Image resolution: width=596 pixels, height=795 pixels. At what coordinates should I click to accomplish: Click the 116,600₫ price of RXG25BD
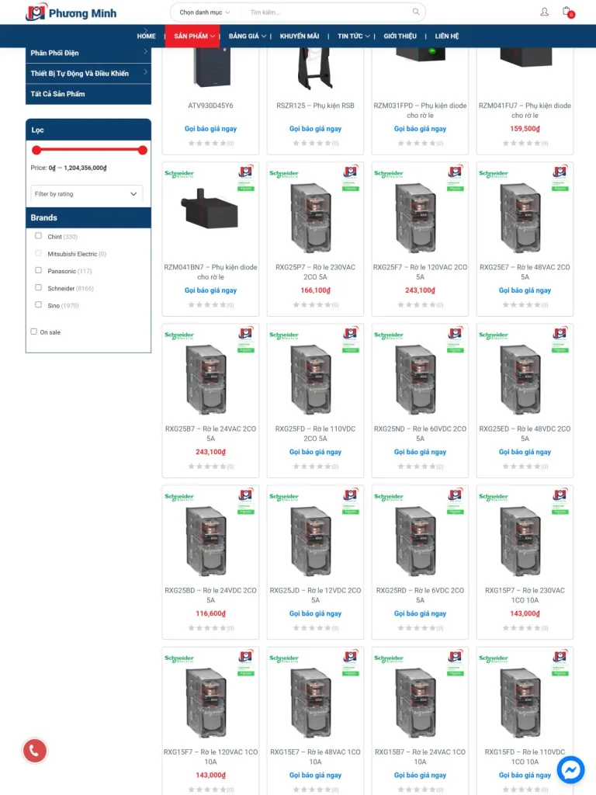pyautogui.click(x=210, y=613)
